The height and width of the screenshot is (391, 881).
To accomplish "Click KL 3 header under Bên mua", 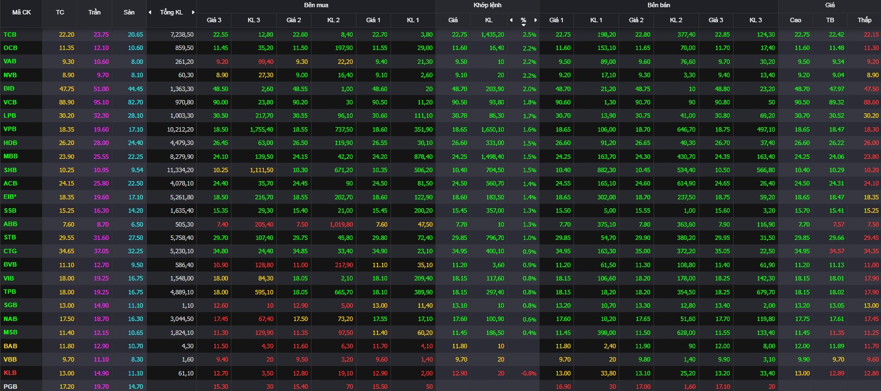I will point(254,20).
